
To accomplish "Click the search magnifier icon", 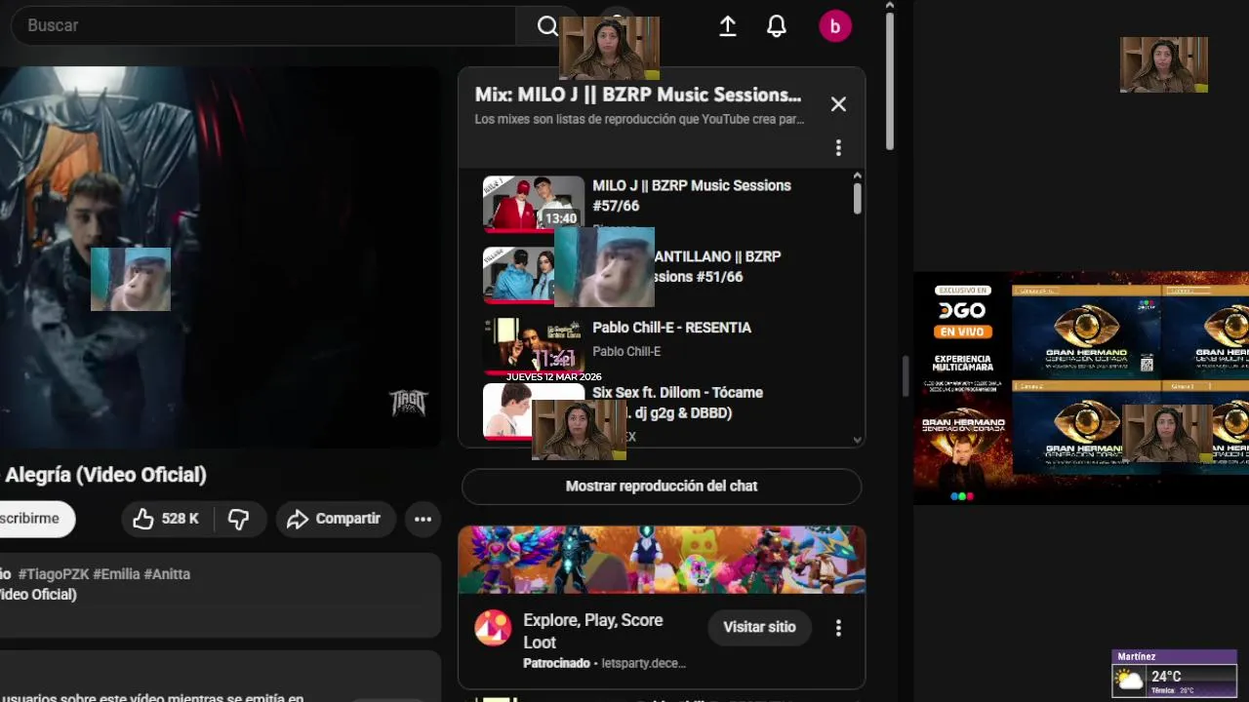I will coord(547,26).
